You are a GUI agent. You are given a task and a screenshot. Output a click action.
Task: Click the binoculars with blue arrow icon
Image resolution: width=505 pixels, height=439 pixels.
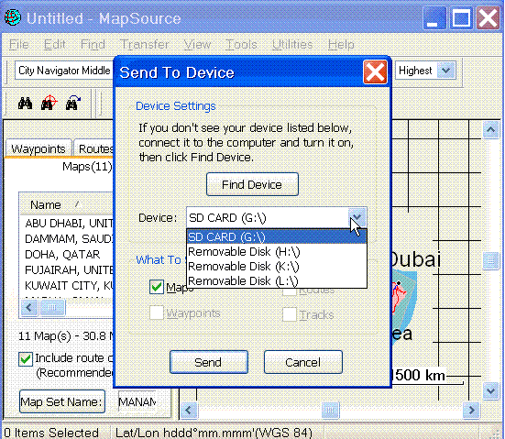pyautogui.click(x=73, y=103)
